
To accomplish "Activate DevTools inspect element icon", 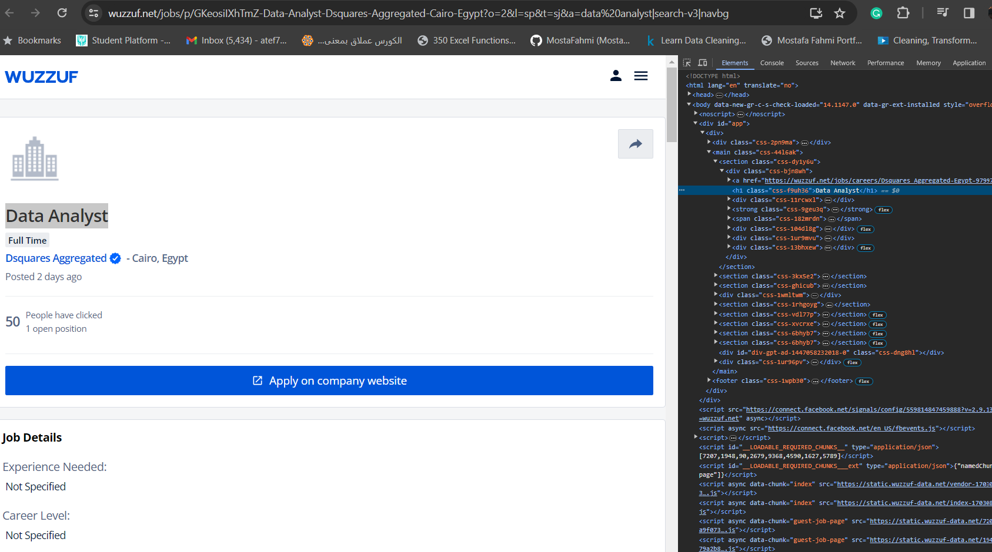I will pos(687,63).
